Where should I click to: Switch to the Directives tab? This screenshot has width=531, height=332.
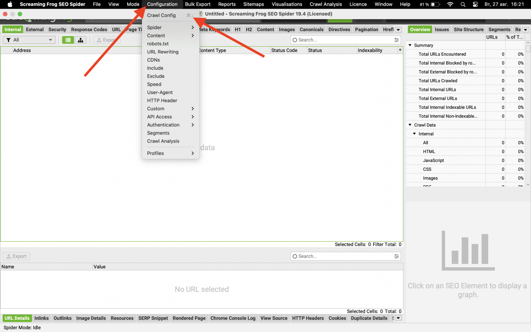(339, 30)
